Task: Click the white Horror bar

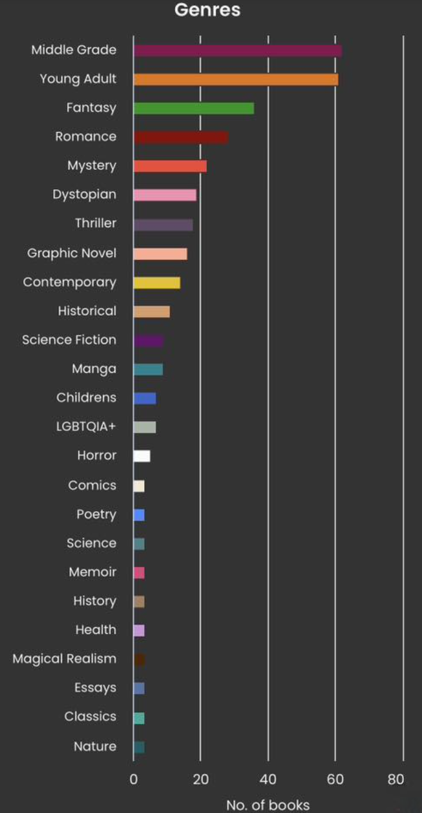Action: (x=142, y=456)
